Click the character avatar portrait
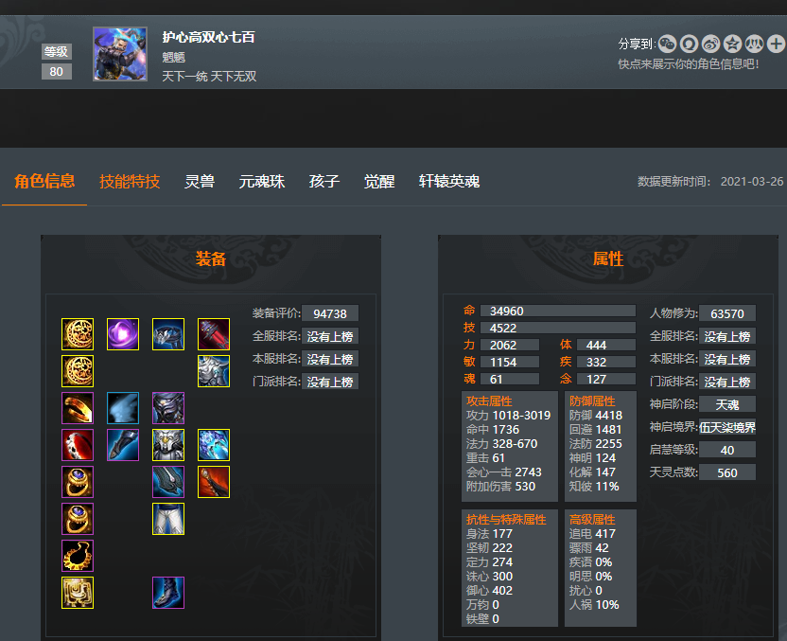 point(120,54)
